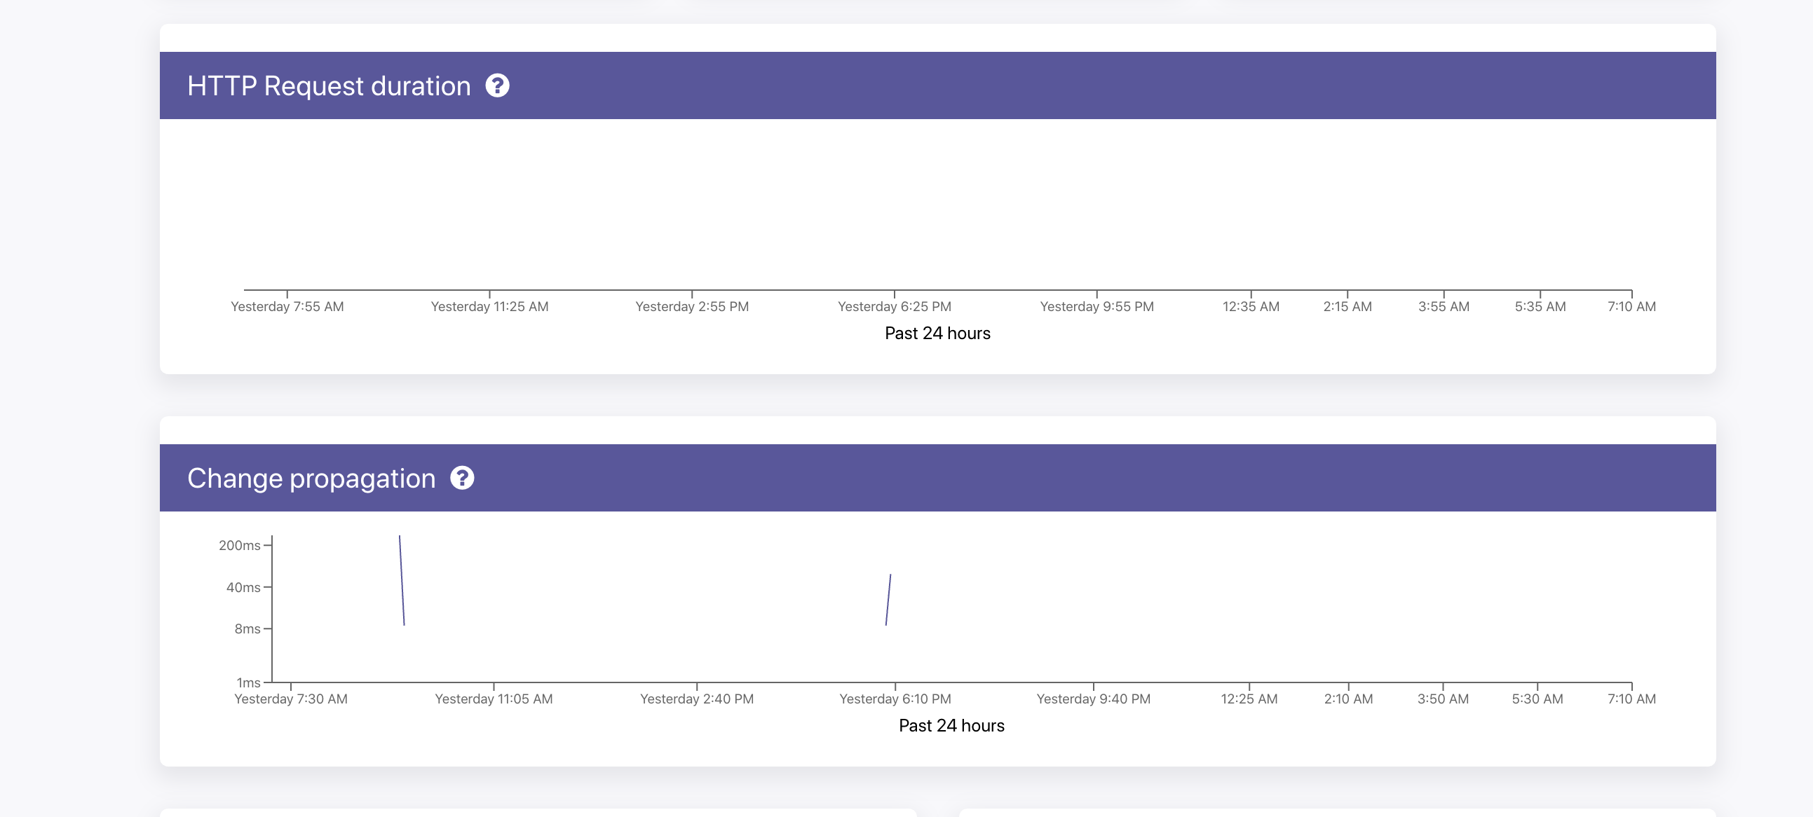Select the 7:10 AM label on the top chart
This screenshot has width=1813, height=817.
(1631, 306)
